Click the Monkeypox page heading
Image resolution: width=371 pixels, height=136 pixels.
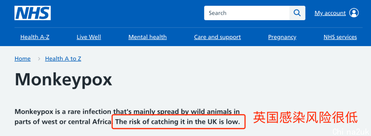point(64,80)
